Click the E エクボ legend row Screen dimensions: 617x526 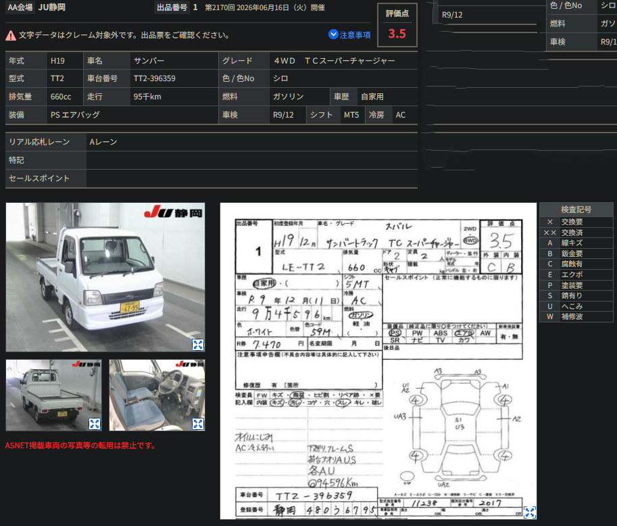pos(576,274)
